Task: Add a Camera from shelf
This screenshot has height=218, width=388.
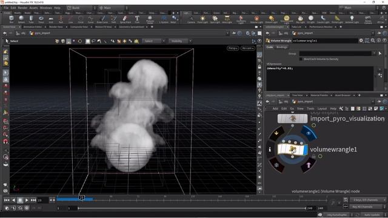Action: (x=191, y=19)
